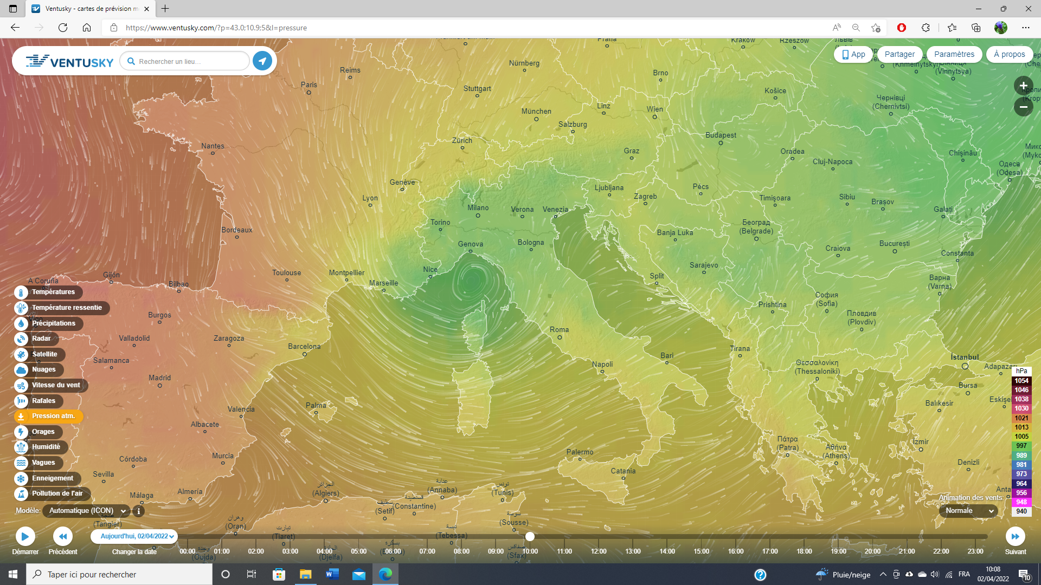Image resolution: width=1041 pixels, height=585 pixels.
Task: Select the Nuages cloud layer icon
Action: click(x=21, y=370)
